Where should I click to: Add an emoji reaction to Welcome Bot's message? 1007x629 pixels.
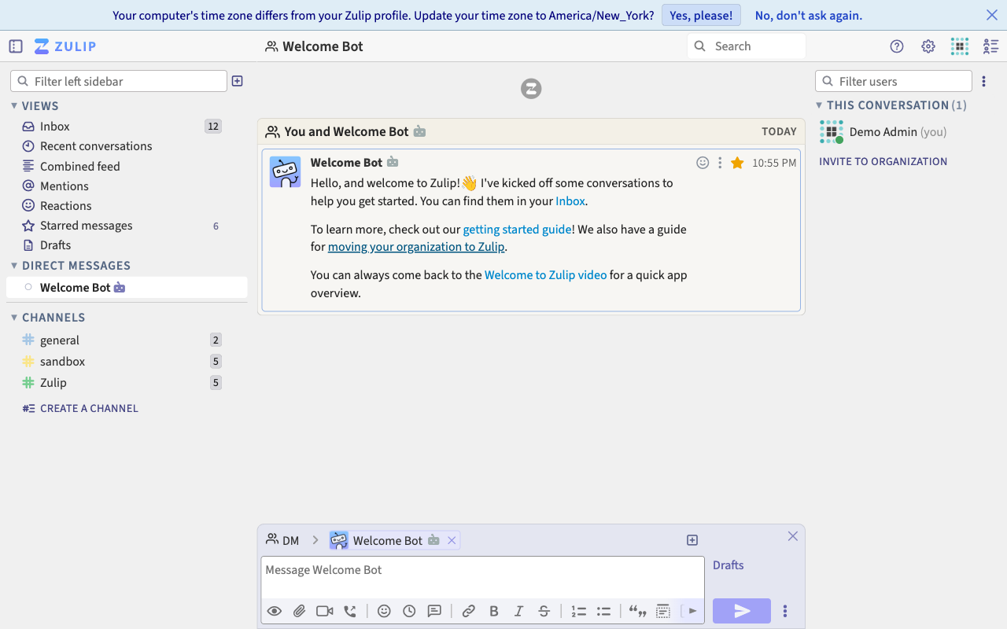pos(703,163)
